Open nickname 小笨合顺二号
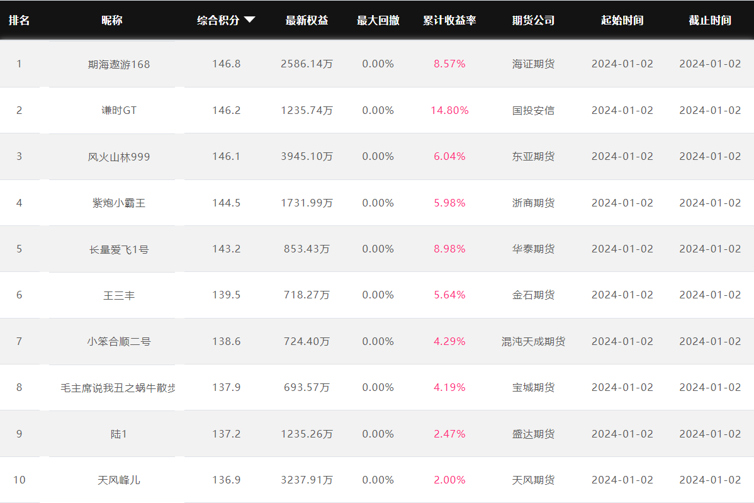This screenshot has height=503, width=754. tap(119, 341)
